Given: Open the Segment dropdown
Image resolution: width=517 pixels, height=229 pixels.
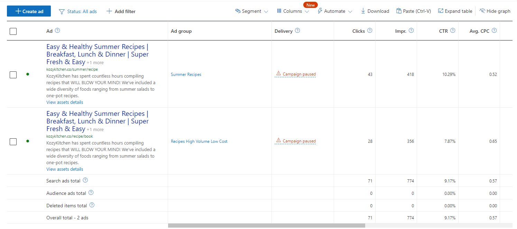Looking at the screenshot, I should click(251, 11).
